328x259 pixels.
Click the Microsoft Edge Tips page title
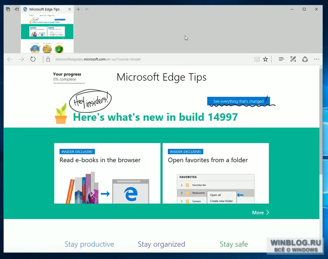tap(161, 77)
